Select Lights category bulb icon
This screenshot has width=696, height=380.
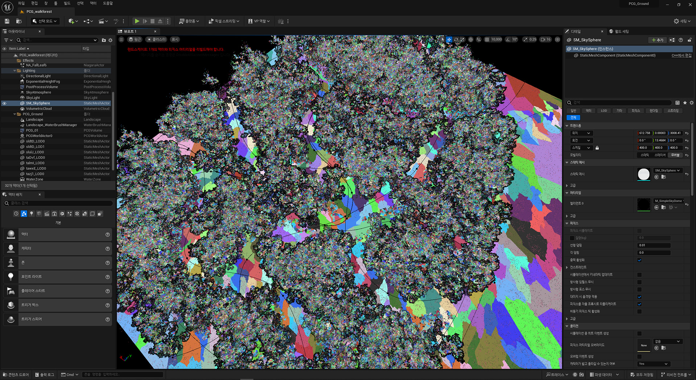tap(32, 214)
